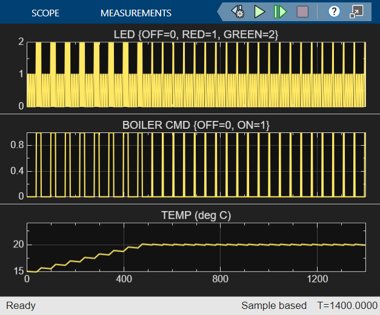Click the restore layout icon

pyautogui.click(x=356, y=11)
